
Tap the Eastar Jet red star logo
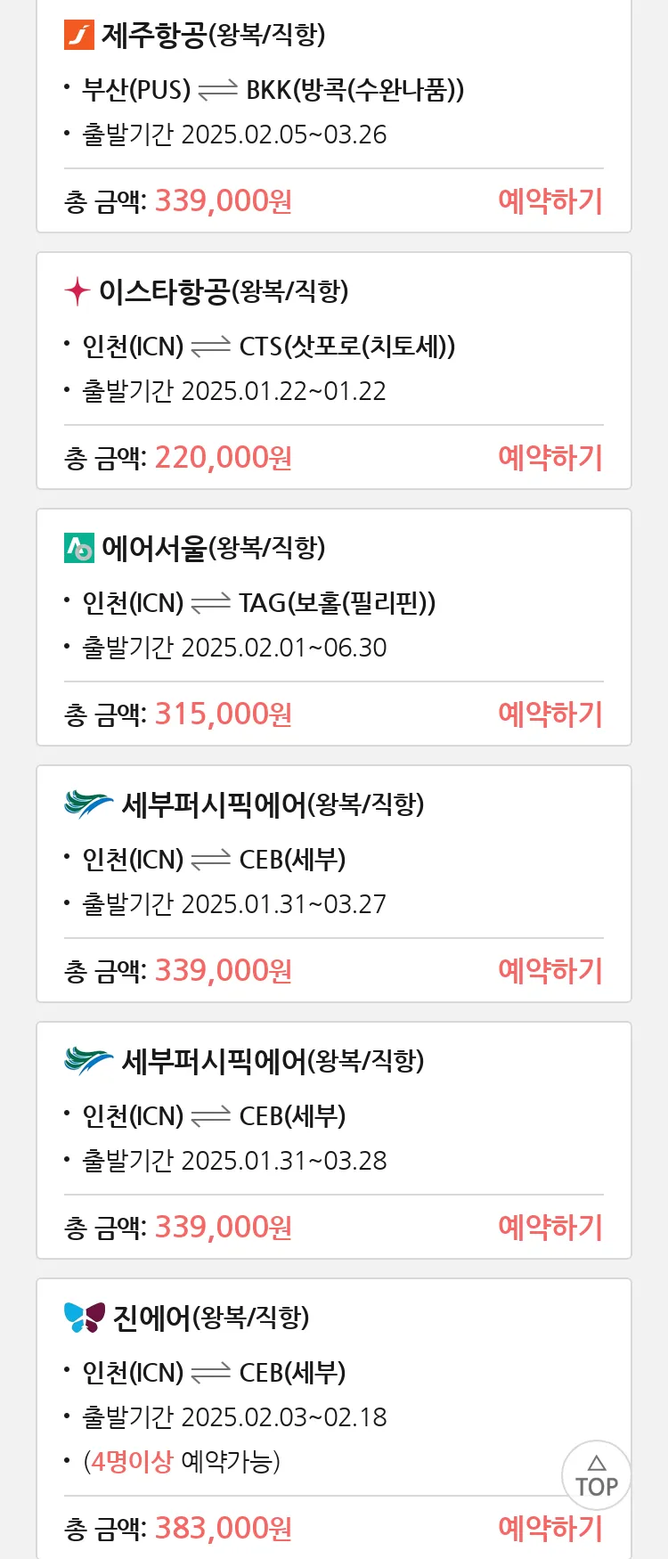click(77, 291)
